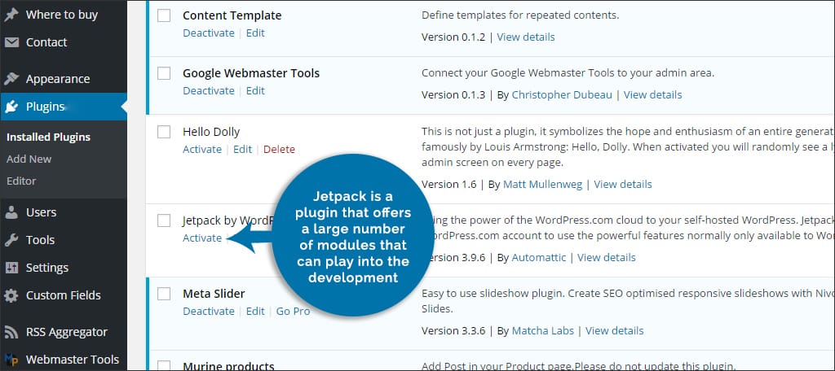Image resolution: width=835 pixels, height=371 pixels.
Task: Open the sidebar Webmaster Tools menu
Action: coord(73,360)
